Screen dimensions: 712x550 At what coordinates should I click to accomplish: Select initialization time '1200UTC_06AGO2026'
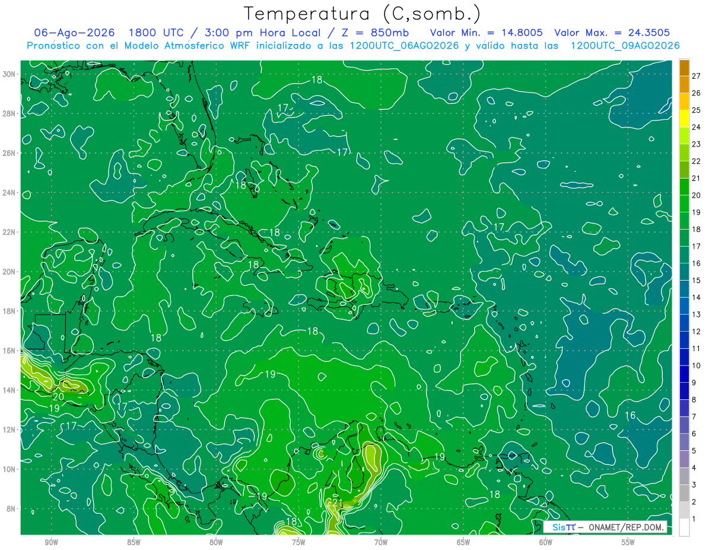pyautogui.click(x=404, y=46)
